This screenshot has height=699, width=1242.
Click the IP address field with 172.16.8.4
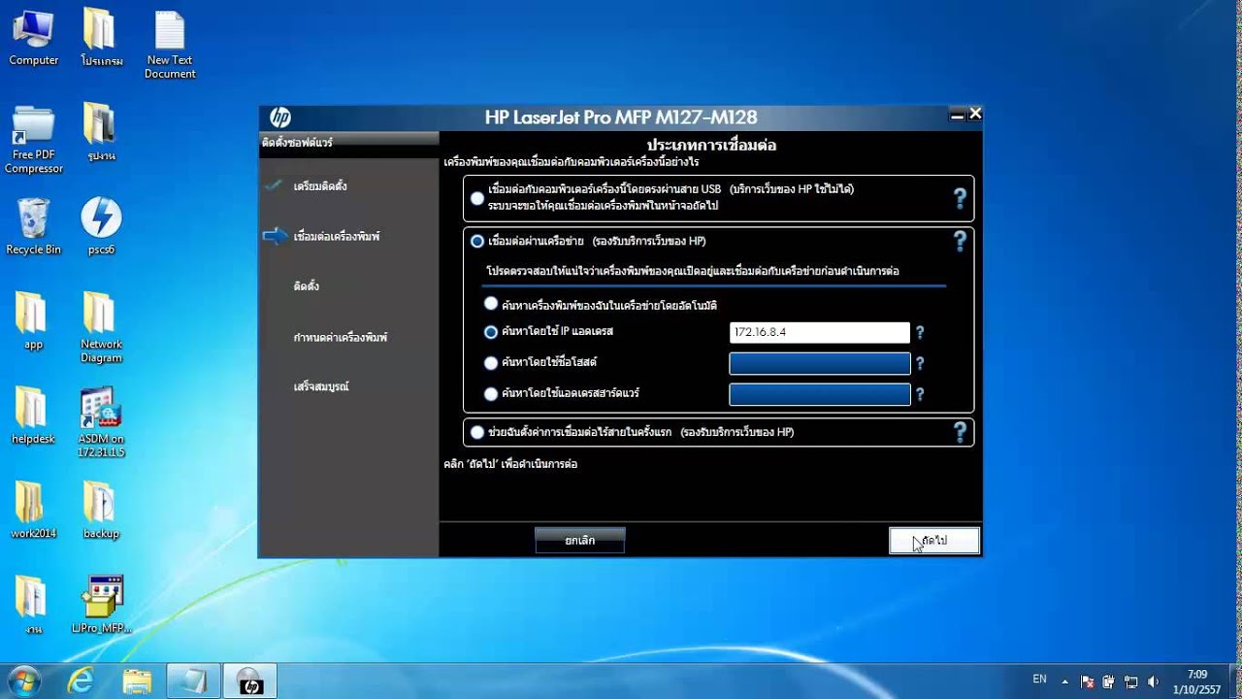click(x=819, y=332)
